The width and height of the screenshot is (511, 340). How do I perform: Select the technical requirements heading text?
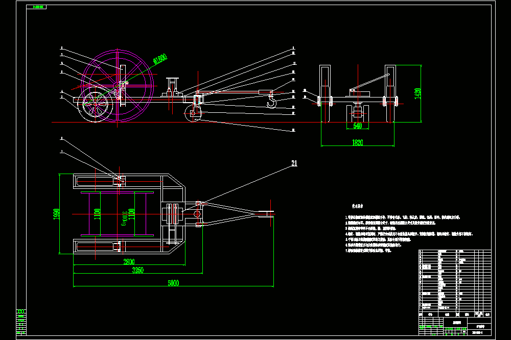pyautogui.click(x=358, y=206)
